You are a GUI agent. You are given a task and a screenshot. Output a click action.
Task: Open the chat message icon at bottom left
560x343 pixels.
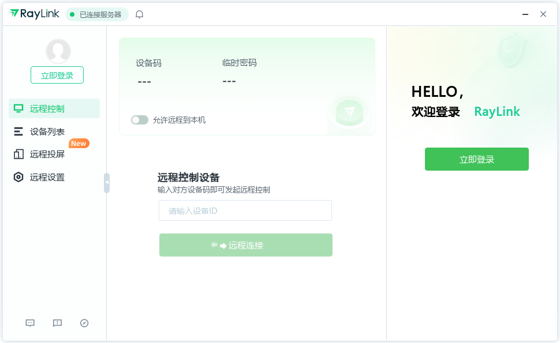pyautogui.click(x=29, y=323)
